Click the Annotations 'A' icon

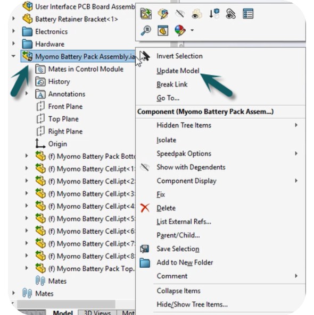(40, 94)
